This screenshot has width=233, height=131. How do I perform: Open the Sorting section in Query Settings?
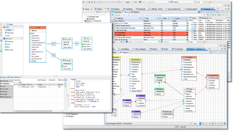click(4, 94)
